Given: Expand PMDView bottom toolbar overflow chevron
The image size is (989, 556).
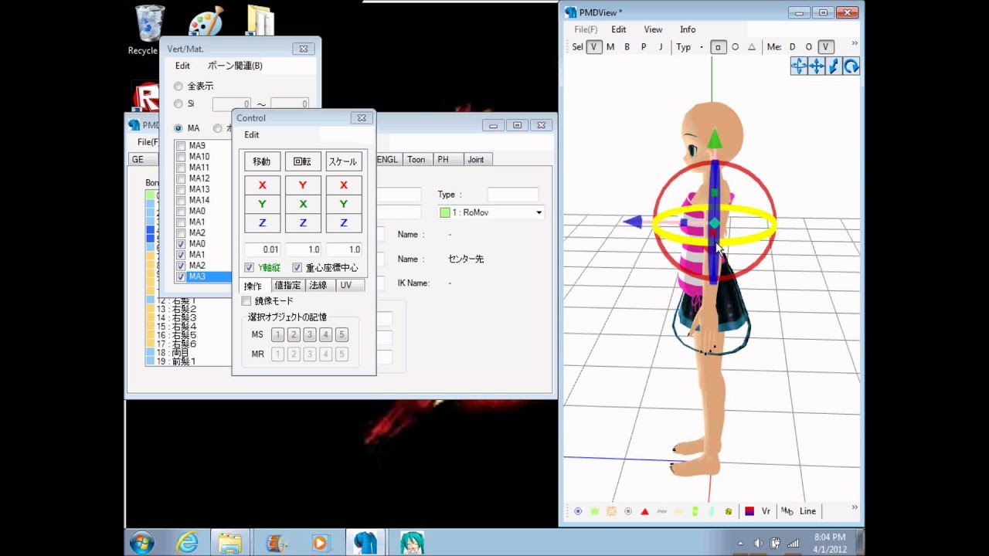Looking at the screenshot, I should [x=855, y=507].
